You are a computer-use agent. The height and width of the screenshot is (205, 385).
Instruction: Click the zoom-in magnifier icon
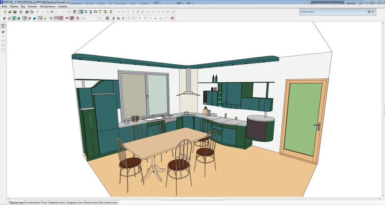[84, 18]
